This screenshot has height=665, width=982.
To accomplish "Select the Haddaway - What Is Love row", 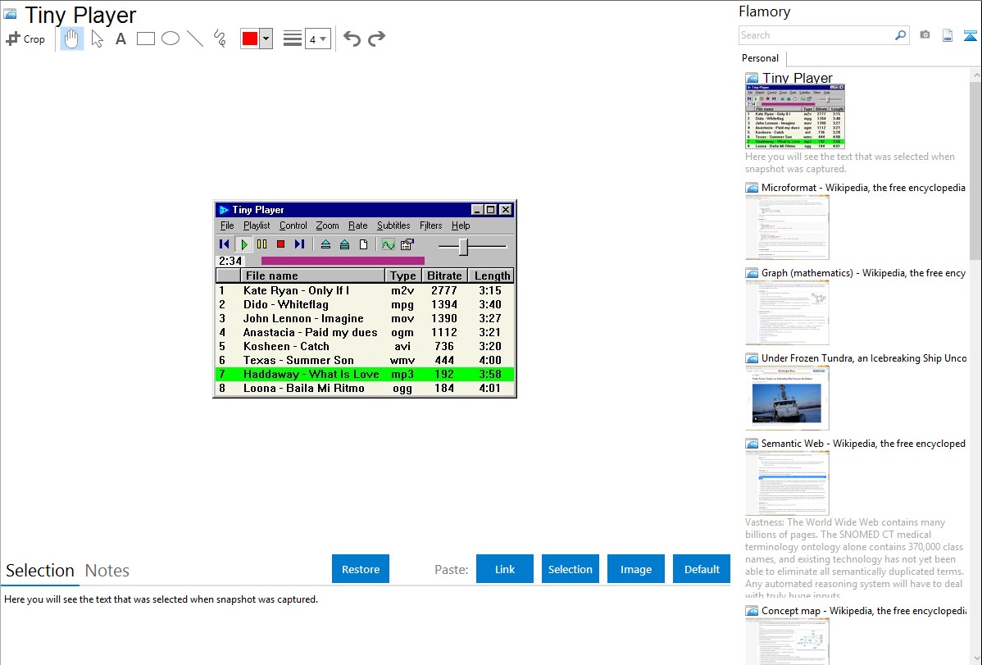I will click(365, 374).
